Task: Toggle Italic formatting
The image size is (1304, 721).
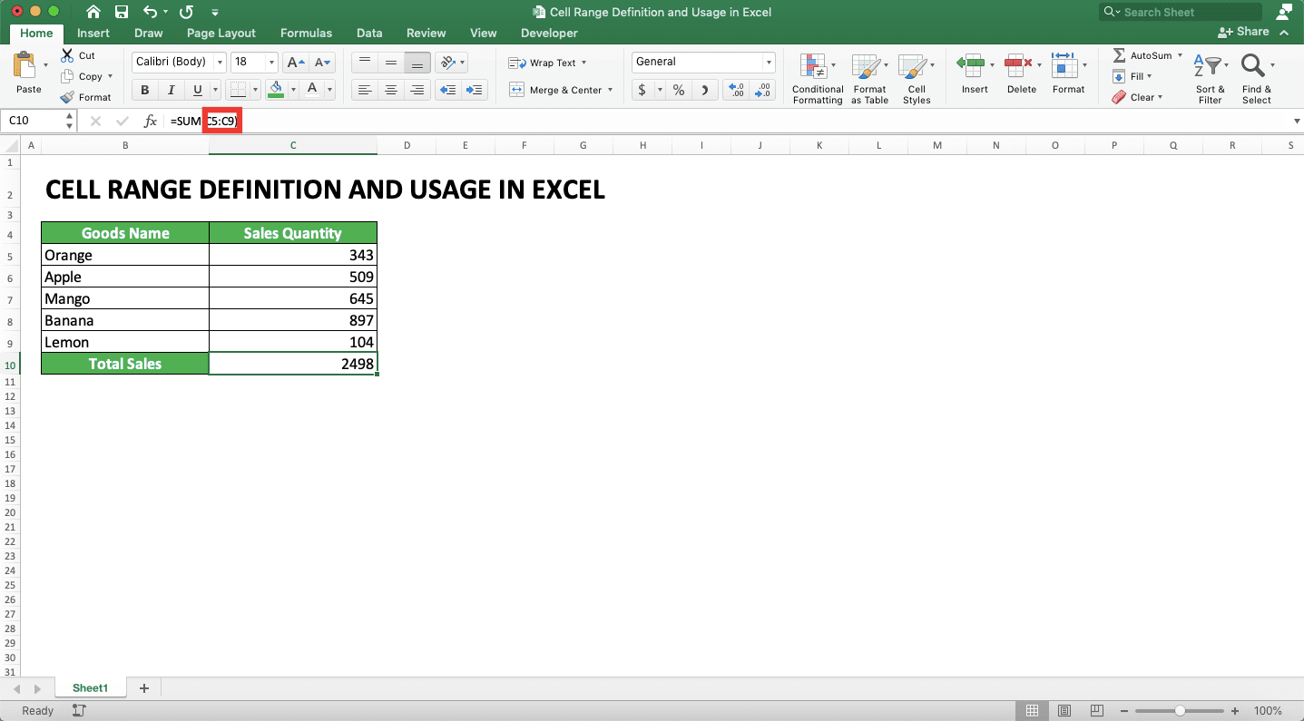Action: pyautogui.click(x=172, y=90)
